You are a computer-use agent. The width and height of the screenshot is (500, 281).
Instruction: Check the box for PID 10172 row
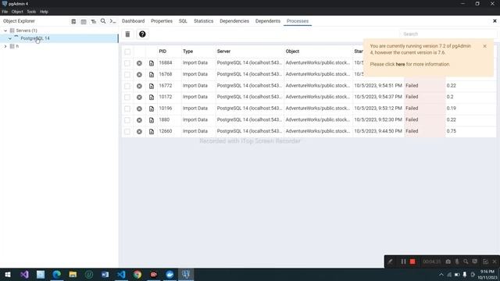click(x=127, y=97)
